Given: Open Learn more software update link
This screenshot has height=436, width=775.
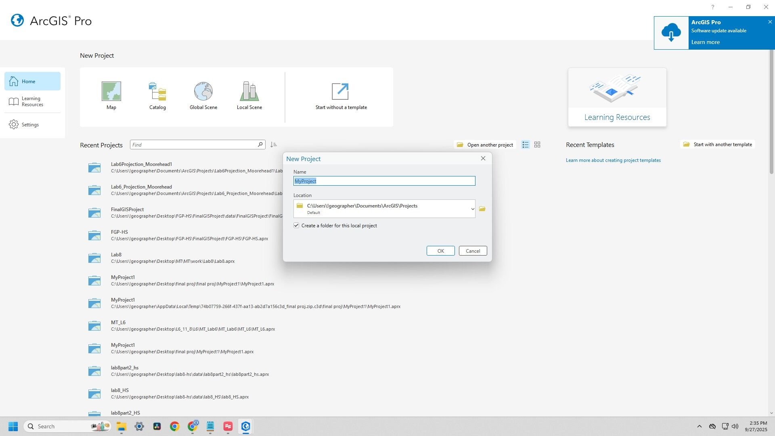Looking at the screenshot, I should click(x=705, y=42).
